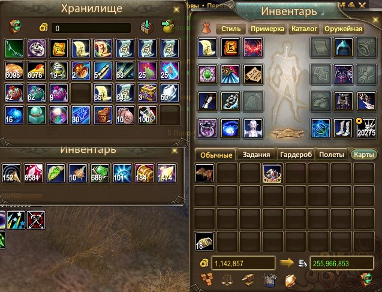The height and width of the screenshot is (292, 382).
Task: Open the Стиль tab
Action: pos(231,29)
